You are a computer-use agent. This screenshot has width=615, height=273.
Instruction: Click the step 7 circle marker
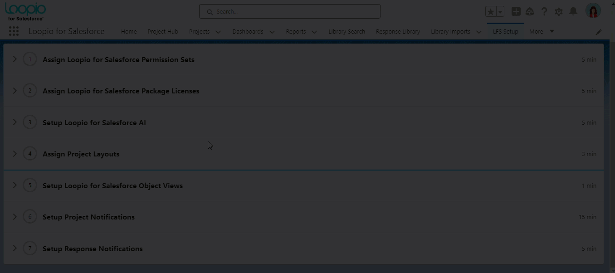click(x=30, y=249)
